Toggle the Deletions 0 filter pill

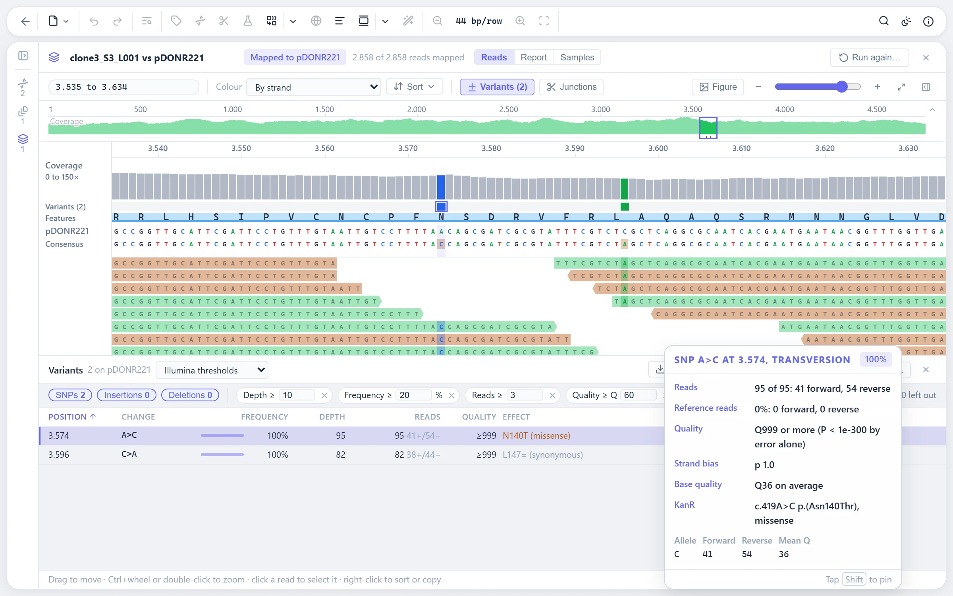[x=190, y=395]
